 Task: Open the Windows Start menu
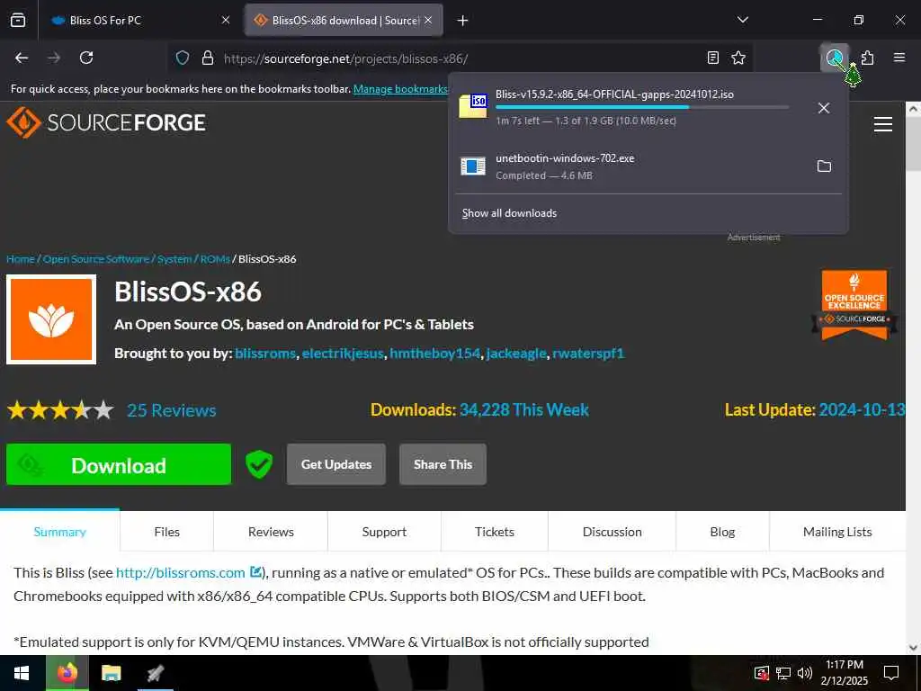click(x=22, y=673)
